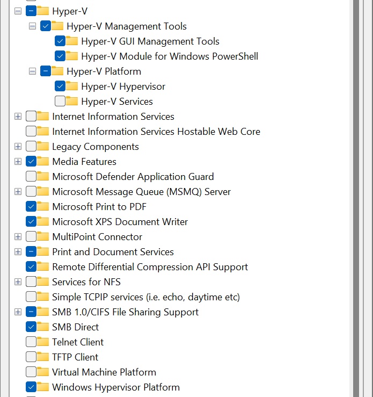Tick the TFTP Client checkbox
This screenshot has height=397, width=373.
click(31, 357)
